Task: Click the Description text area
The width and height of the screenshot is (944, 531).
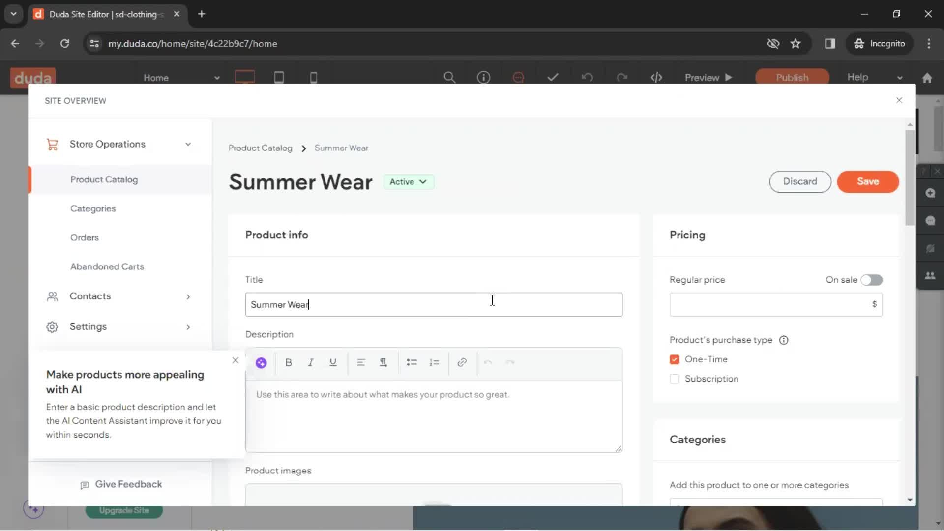Action: [x=434, y=416]
